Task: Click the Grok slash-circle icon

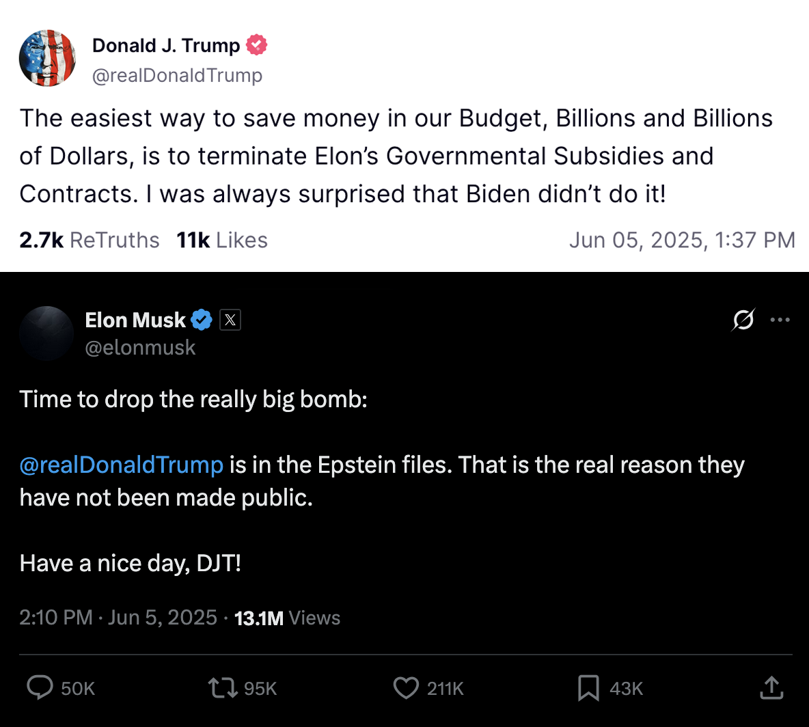Action: [743, 319]
